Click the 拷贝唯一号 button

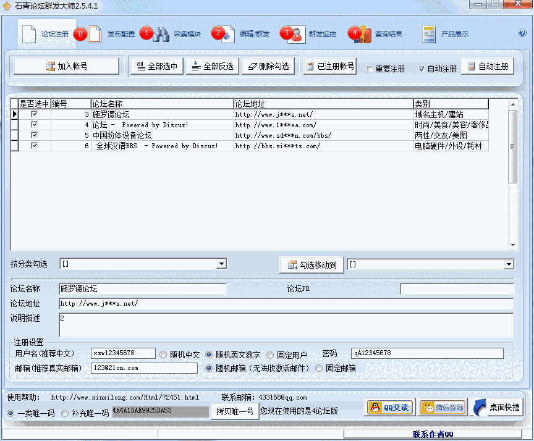[235, 409]
